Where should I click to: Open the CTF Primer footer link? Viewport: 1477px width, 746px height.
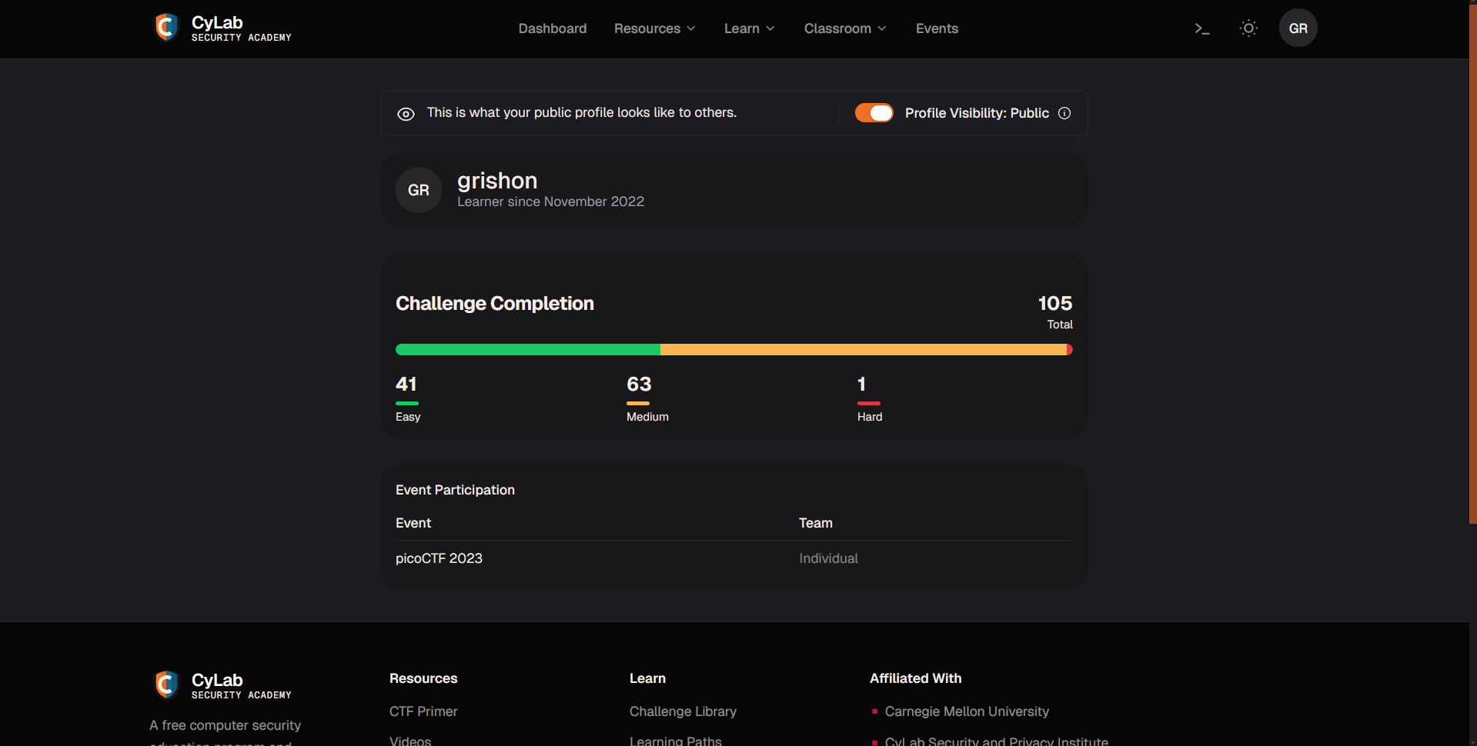pyautogui.click(x=423, y=711)
